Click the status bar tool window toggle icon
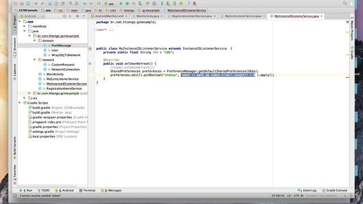This screenshot has width=363, height=204. [x=15, y=195]
